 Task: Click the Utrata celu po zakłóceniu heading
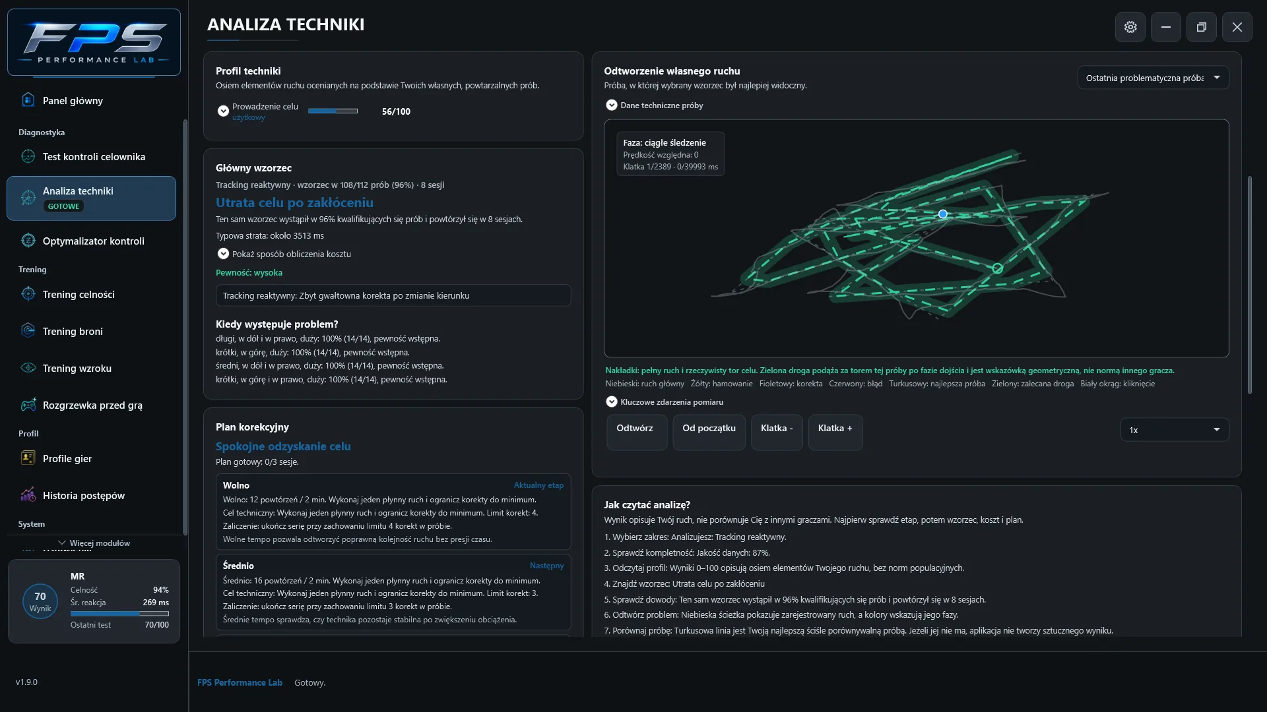pyautogui.click(x=294, y=202)
